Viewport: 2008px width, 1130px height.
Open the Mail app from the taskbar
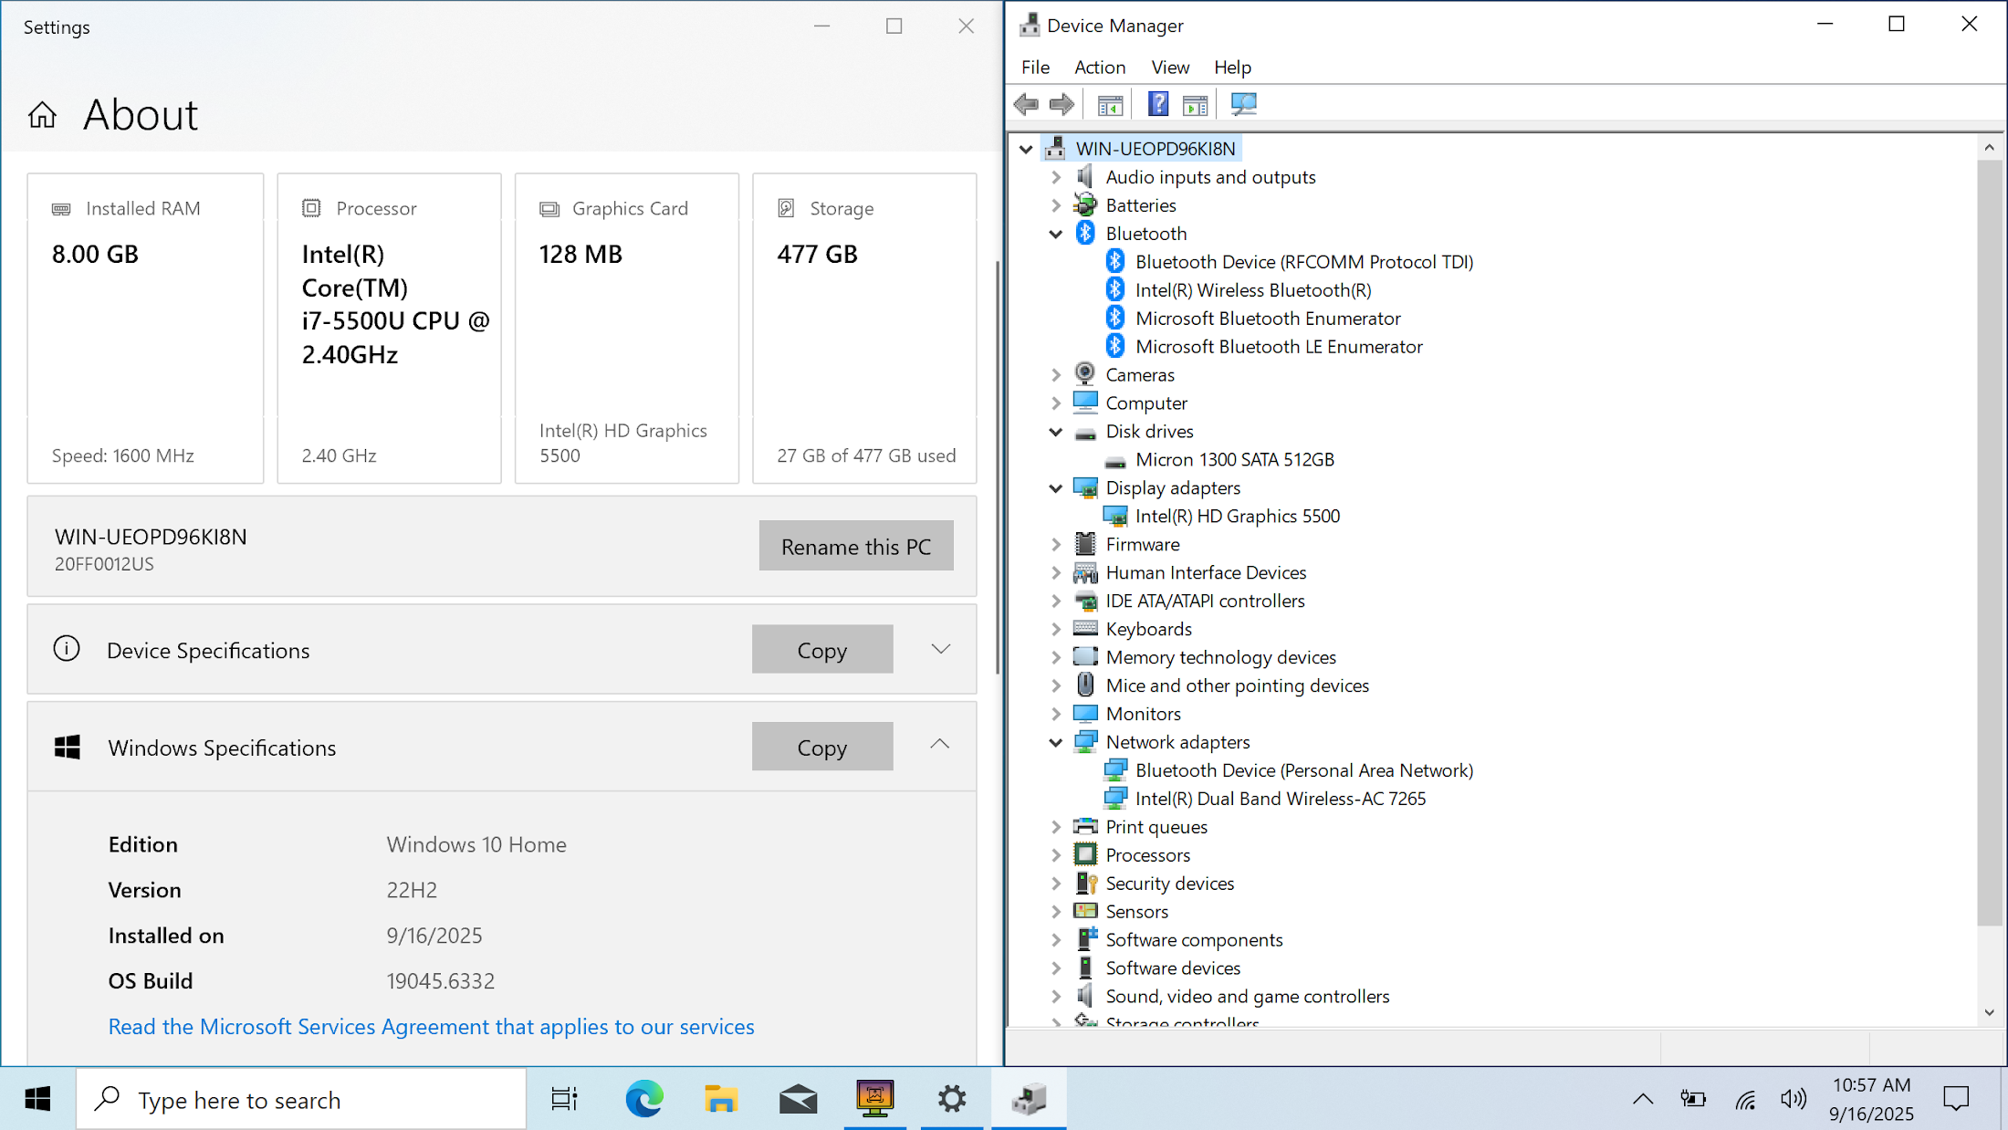pyautogui.click(x=798, y=1099)
